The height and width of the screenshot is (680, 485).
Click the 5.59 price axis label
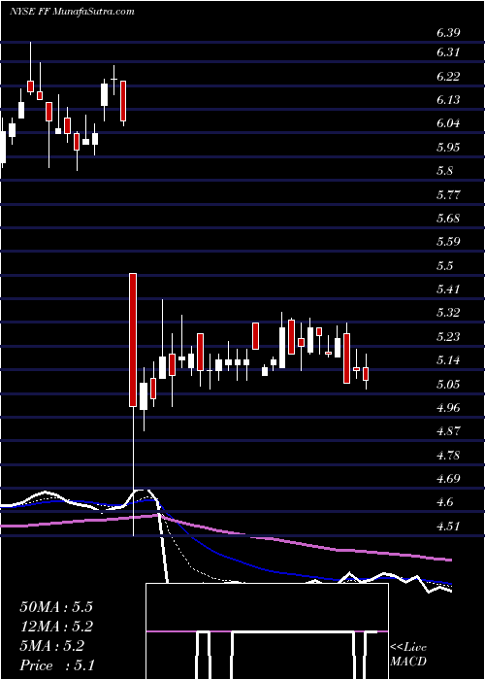[x=448, y=242]
